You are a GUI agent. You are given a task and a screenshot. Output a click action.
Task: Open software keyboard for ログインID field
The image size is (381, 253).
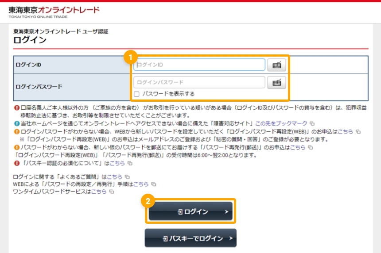276,65
